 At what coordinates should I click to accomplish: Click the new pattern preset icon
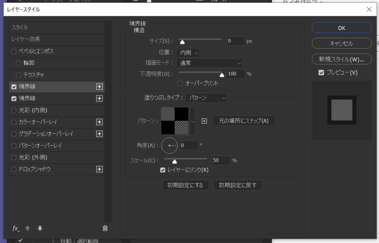coord(204,121)
